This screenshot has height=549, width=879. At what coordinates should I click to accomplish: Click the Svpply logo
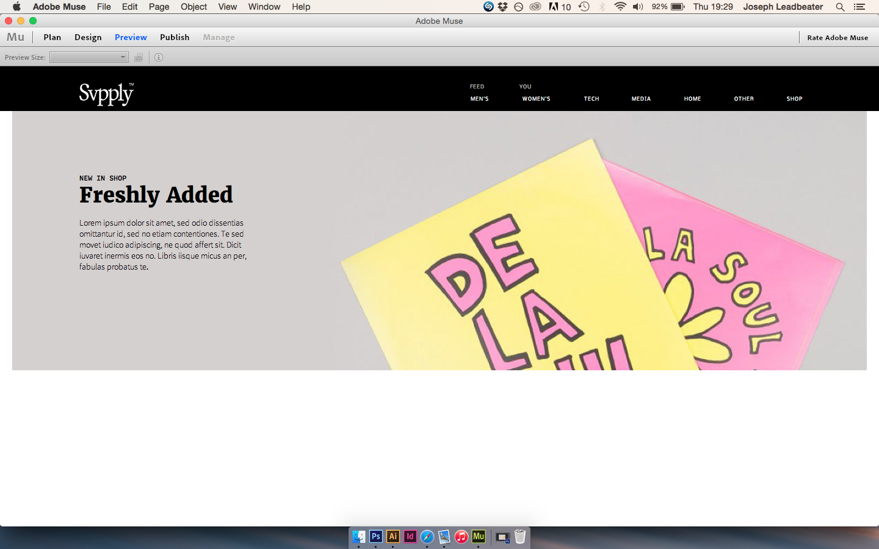[106, 94]
